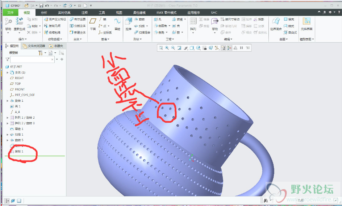Click the 边界混合 surface tool
This screenshot has width=342, height=206.
tap(276, 24)
